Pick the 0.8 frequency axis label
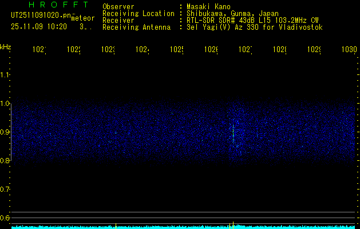The width and height of the screenshot is (360, 229). (x=5, y=161)
